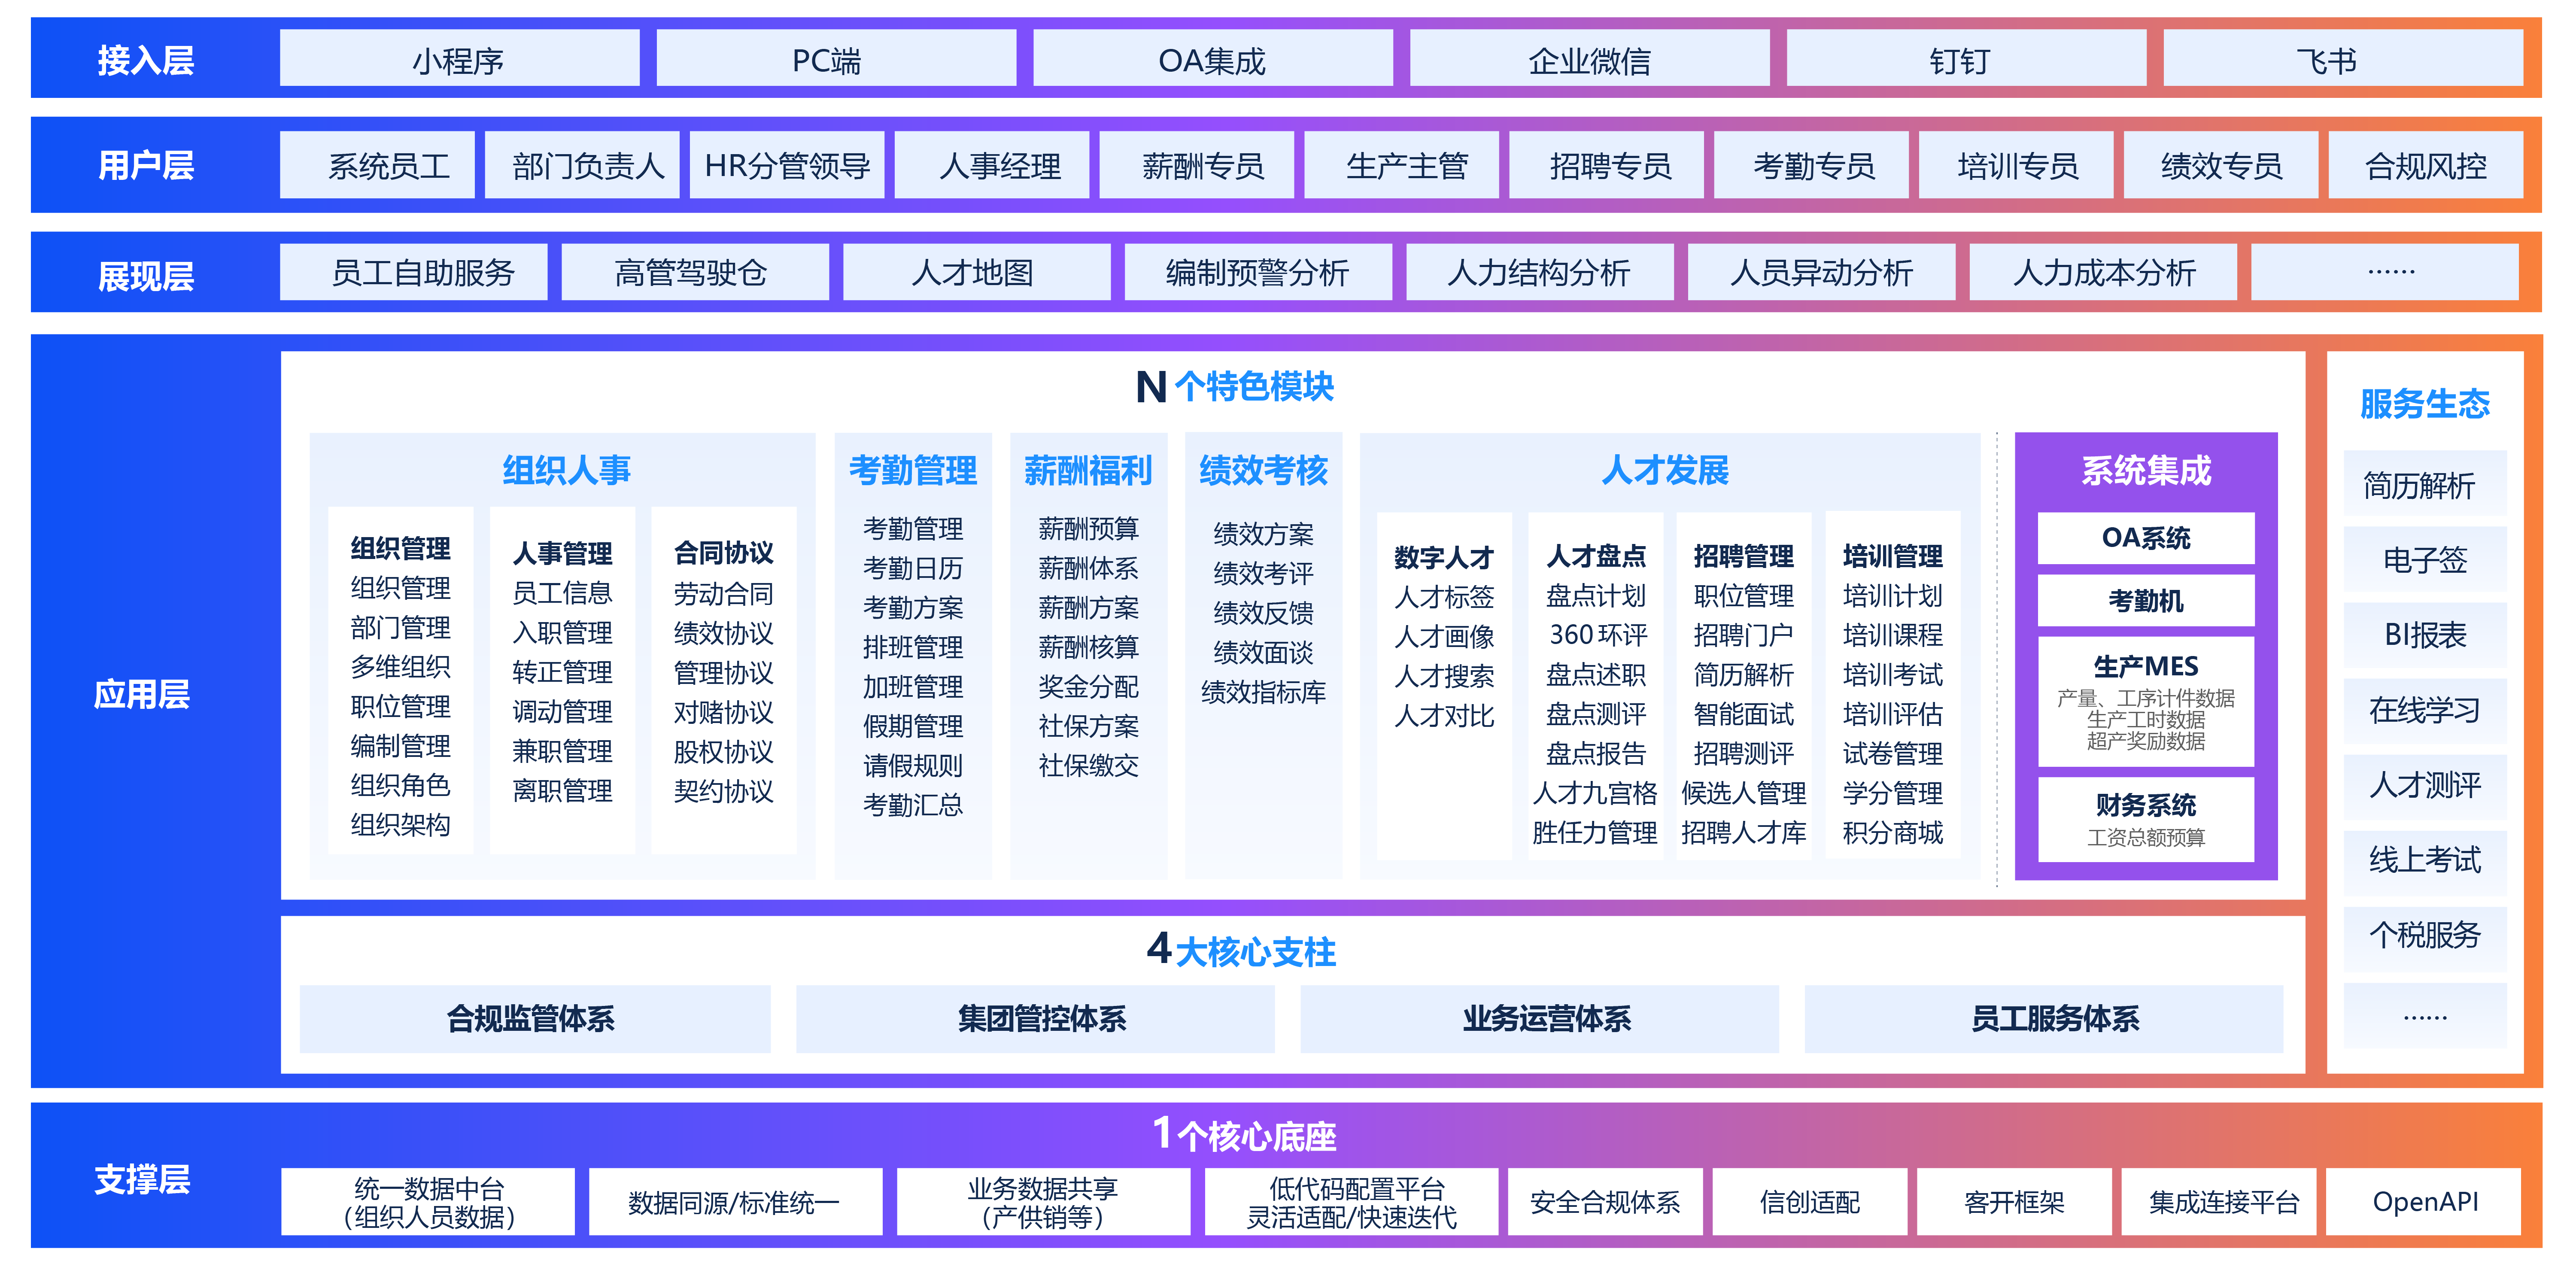
Task: Select the 人事经理 role box
Action: (992, 165)
